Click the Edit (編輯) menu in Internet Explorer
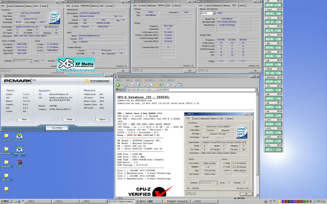Image resolution: width=327 pixels, height=204 pixels. tap(129, 80)
